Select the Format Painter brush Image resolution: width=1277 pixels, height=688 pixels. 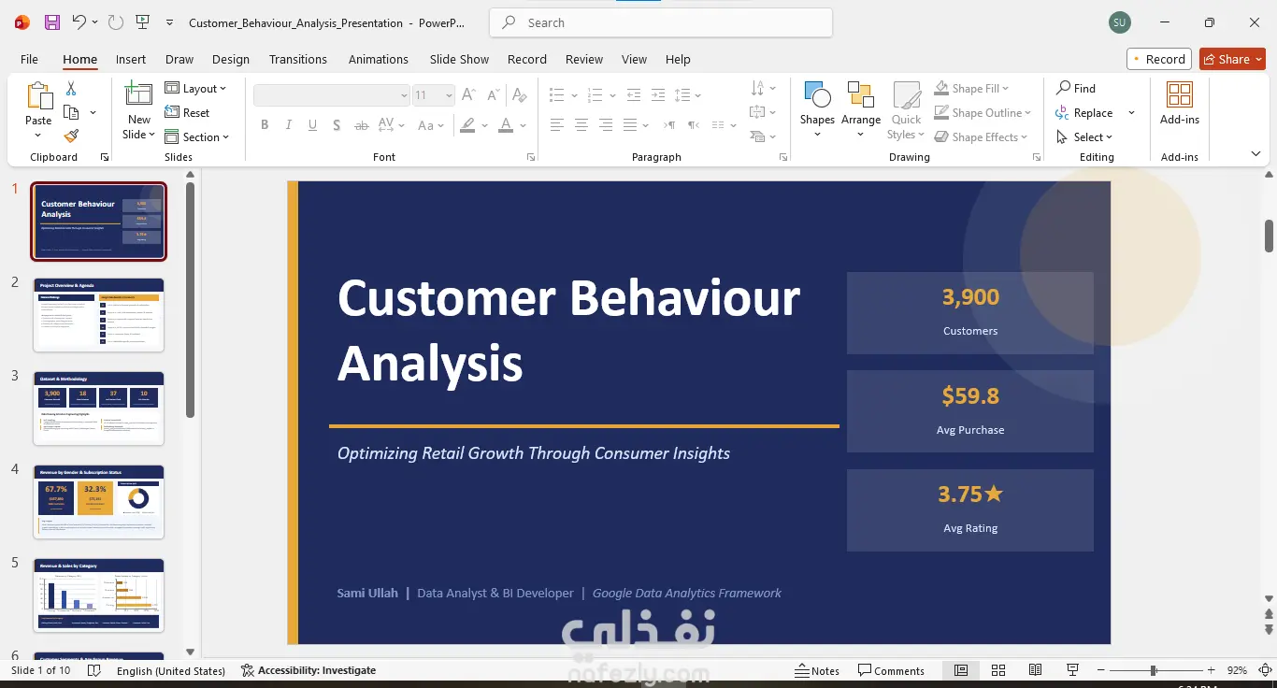71,136
